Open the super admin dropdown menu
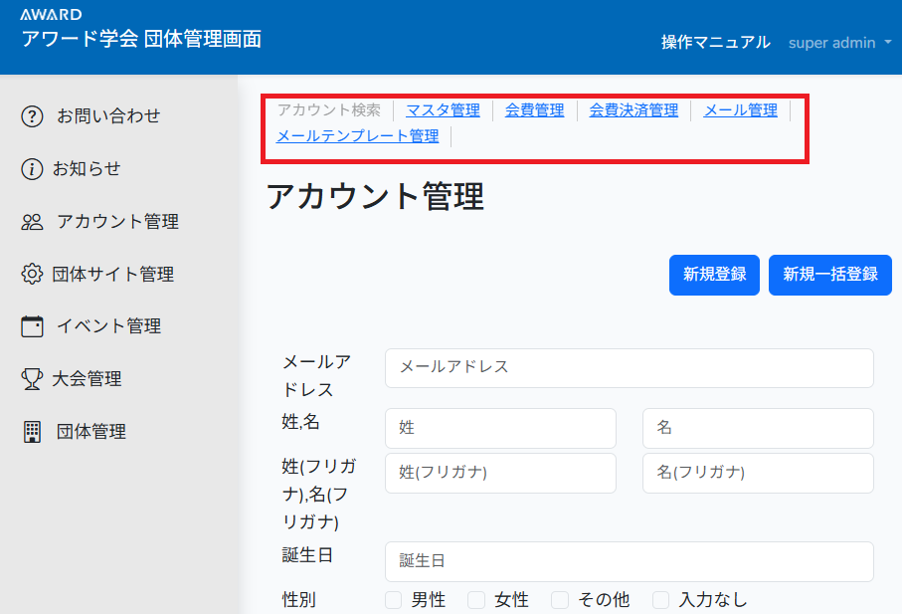The width and height of the screenshot is (902, 614). point(839,43)
